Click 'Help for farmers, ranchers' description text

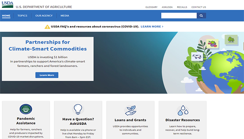(x=26, y=133)
